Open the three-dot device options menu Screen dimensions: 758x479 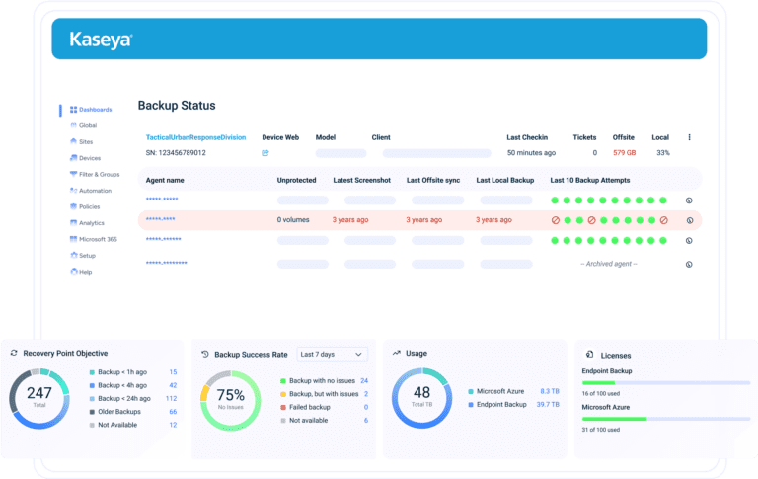pos(689,137)
